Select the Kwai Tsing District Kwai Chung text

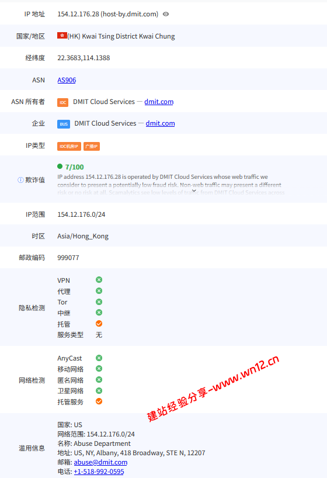tap(128, 36)
